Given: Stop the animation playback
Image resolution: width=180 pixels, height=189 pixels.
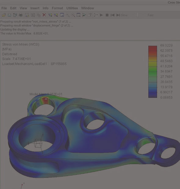Looking at the screenshot, I should 107,15.
